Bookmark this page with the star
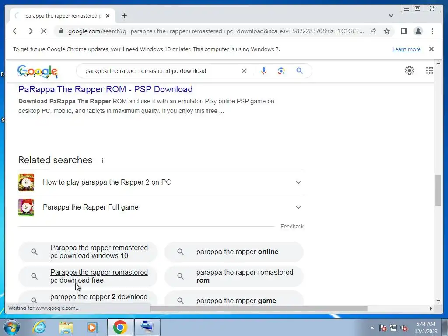448x336 pixels. 387,31
